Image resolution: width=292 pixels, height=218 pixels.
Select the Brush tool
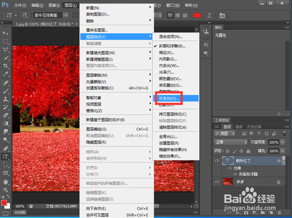coord(5,90)
